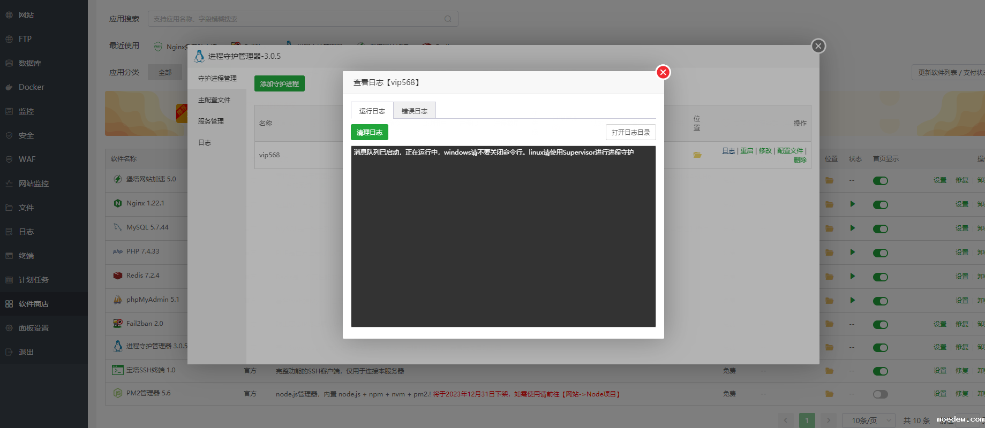The height and width of the screenshot is (428, 985).
Task: Toggle homepage display for PM2管理器
Action: point(880,394)
